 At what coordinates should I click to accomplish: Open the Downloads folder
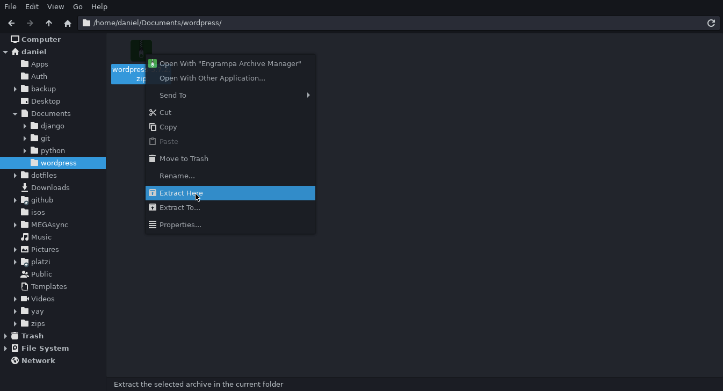[x=49, y=187]
